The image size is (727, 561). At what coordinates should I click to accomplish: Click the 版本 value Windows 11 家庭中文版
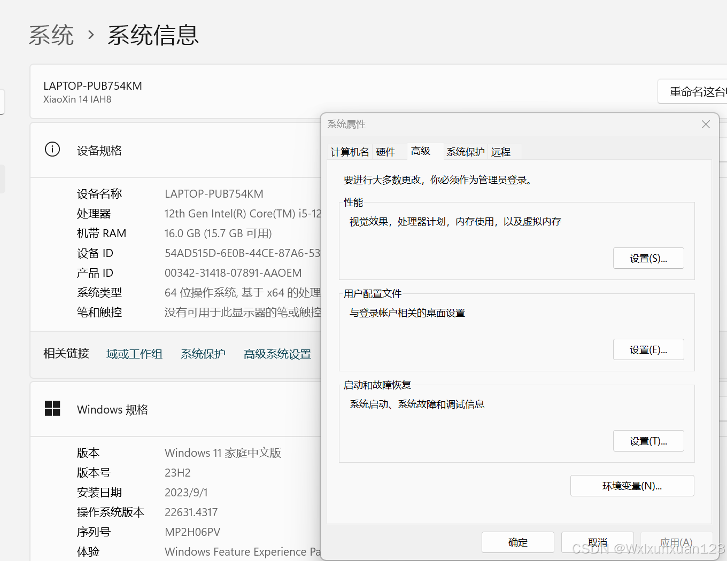pyautogui.click(x=223, y=453)
